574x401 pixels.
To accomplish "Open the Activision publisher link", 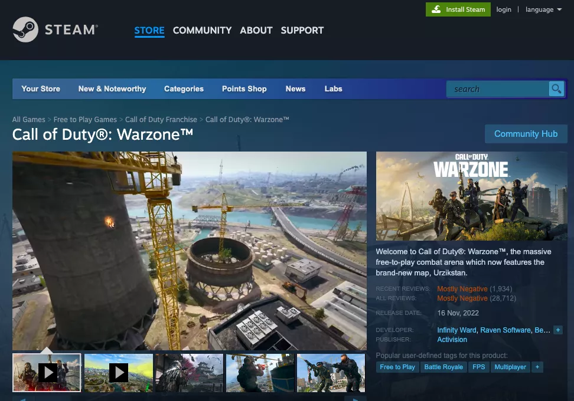I will tap(452, 340).
